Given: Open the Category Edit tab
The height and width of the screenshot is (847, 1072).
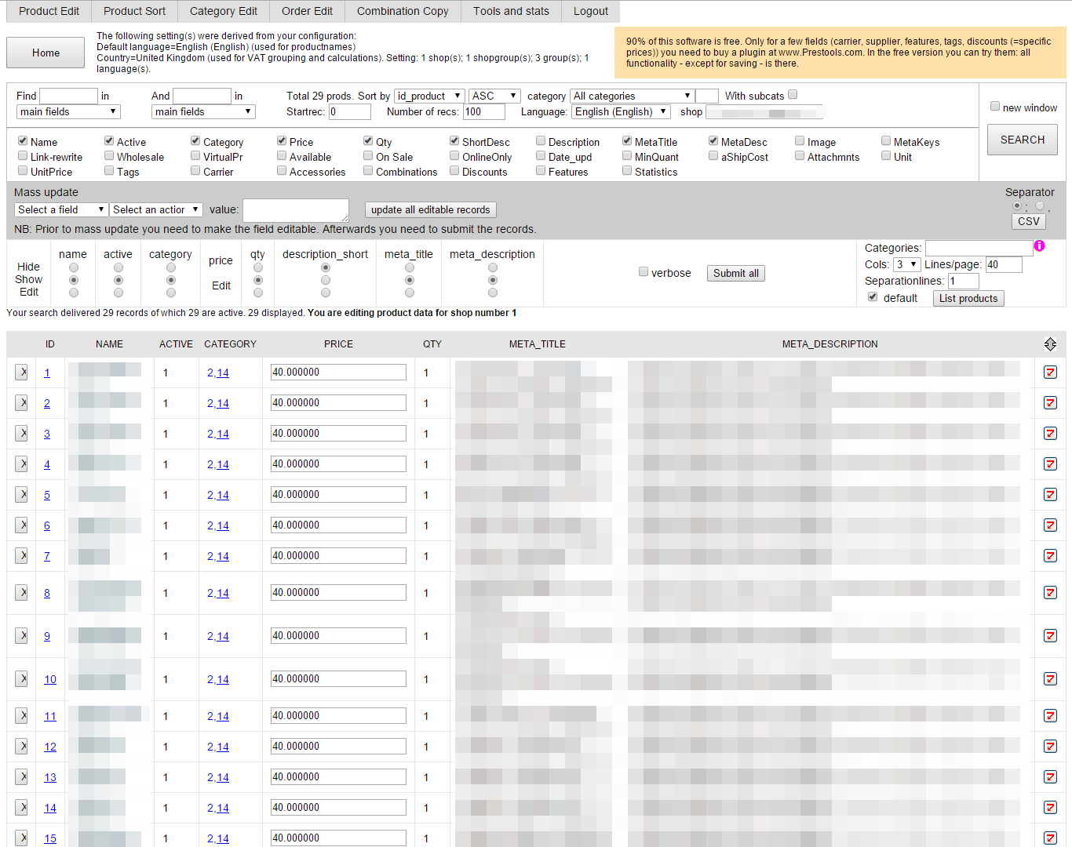Looking at the screenshot, I should (224, 11).
